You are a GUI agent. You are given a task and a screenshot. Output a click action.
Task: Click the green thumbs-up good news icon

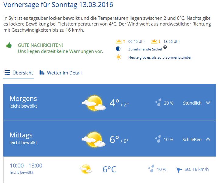[9, 45]
